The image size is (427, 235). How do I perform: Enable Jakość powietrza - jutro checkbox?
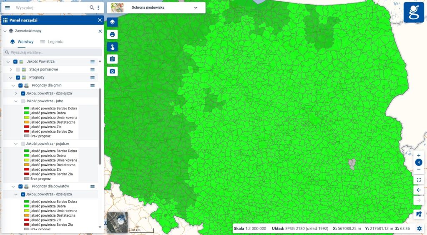pyautogui.click(x=23, y=101)
